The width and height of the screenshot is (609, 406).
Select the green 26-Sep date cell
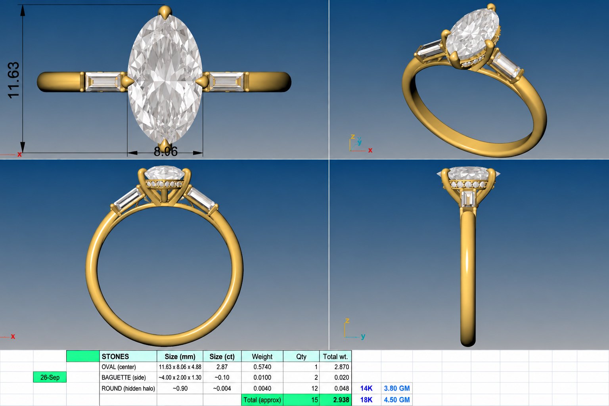click(50, 377)
